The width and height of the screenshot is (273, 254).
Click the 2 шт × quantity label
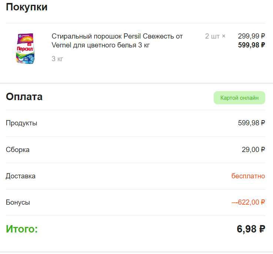pyautogui.click(x=215, y=36)
